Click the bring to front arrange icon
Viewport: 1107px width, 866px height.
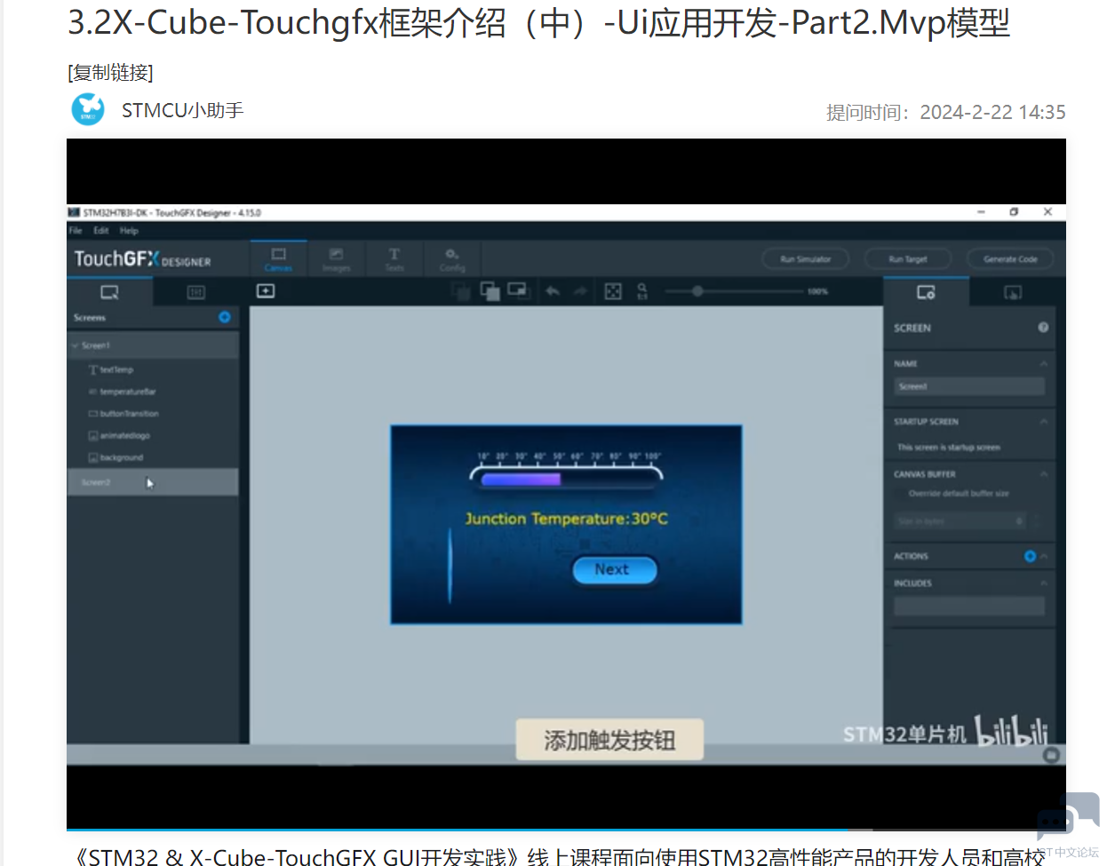pyautogui.click(x=518, y=290)
